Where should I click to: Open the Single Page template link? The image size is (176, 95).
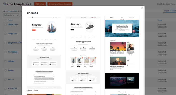13,24
